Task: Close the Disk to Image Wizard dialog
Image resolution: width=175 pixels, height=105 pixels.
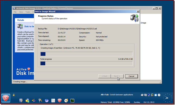Action: tap(138, 11)
